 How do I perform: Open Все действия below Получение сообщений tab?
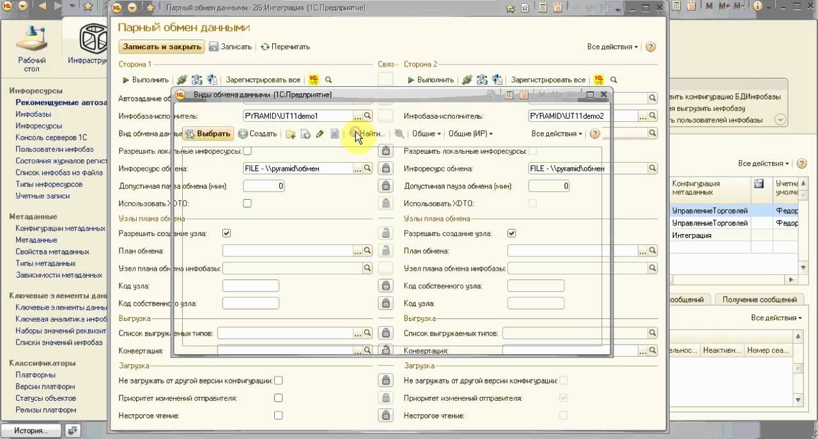coord(776,317)
